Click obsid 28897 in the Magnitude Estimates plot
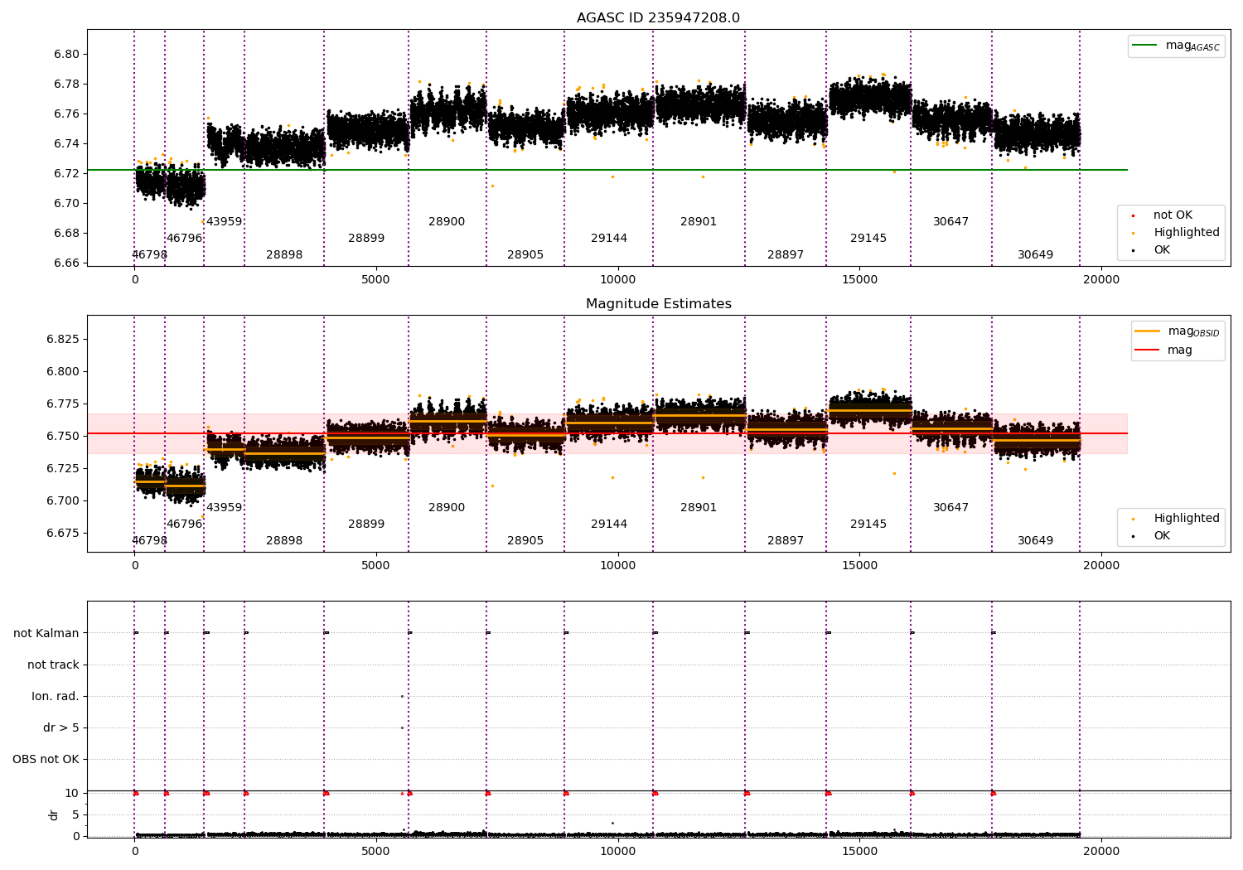This screenshot has width=1243, height=870. pos(786,541)
